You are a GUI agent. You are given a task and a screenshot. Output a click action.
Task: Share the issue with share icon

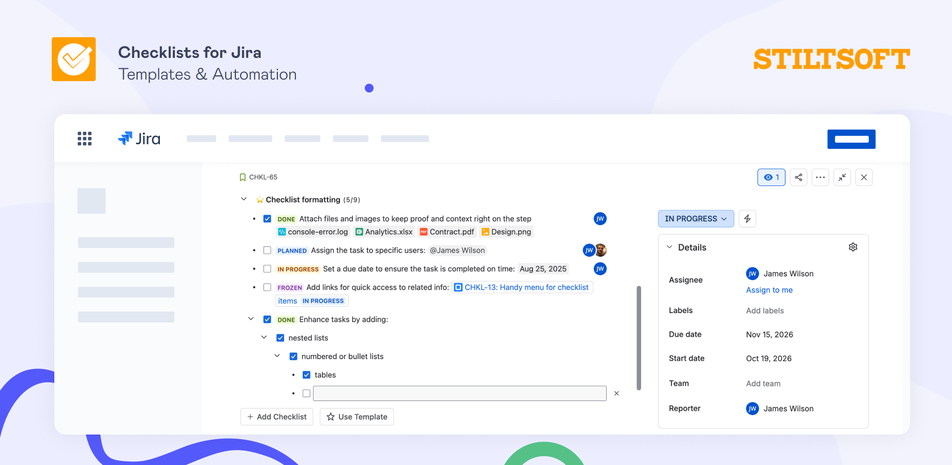pyautogui.click(x=798, y=177)
